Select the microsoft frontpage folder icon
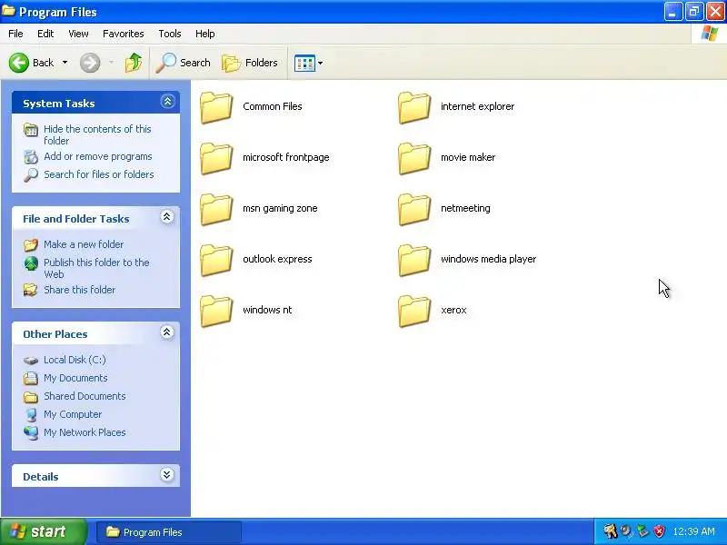This screenshot has width=727, height=545. click(216, 158)
